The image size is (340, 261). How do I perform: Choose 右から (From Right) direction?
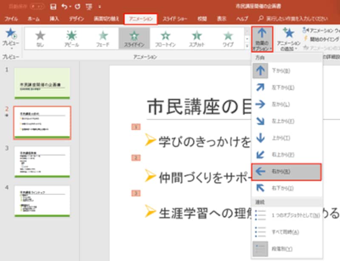tap(286, 171)
